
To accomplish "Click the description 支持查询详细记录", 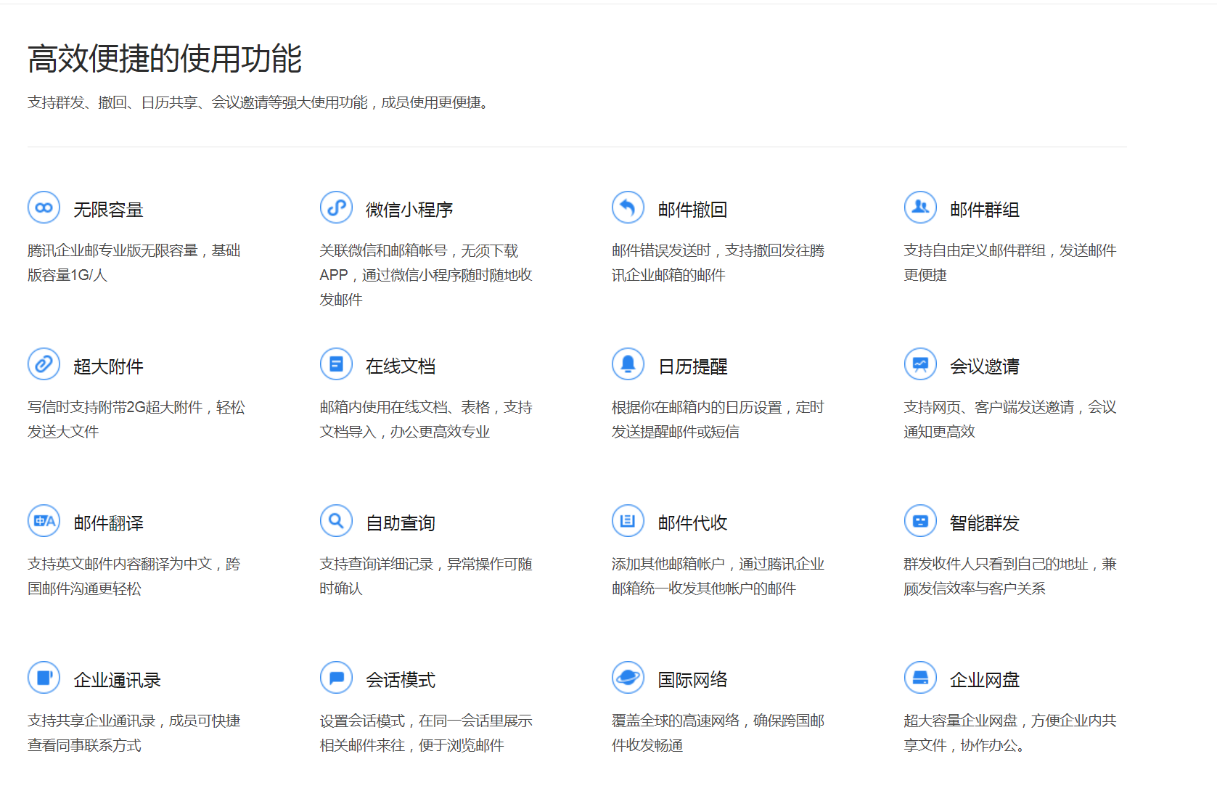I will [x=427, y=576].
